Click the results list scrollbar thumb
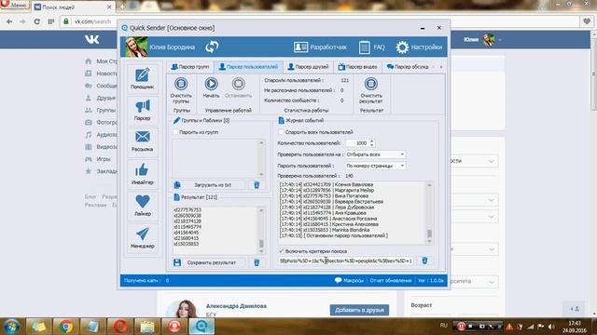 pyautogui.click(x=261, y=244)
